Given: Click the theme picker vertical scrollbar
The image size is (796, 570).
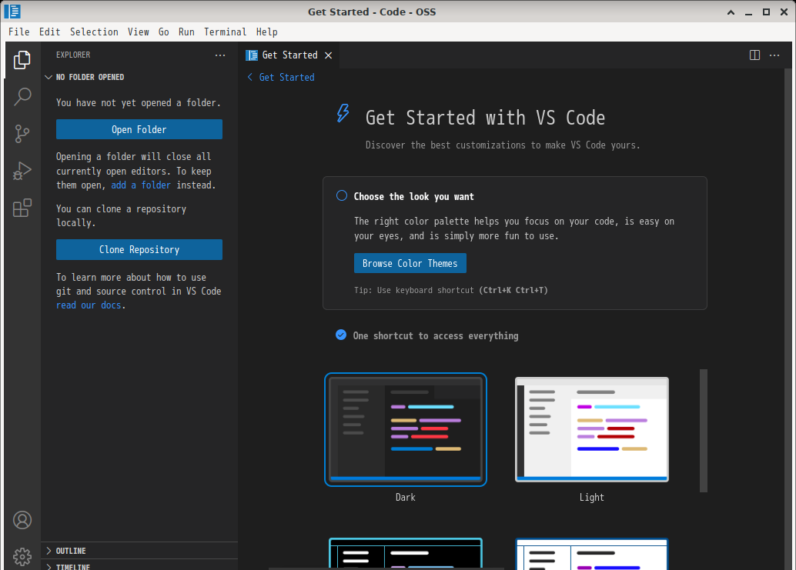Looking at the screenshot, I should tap(703, 431).
